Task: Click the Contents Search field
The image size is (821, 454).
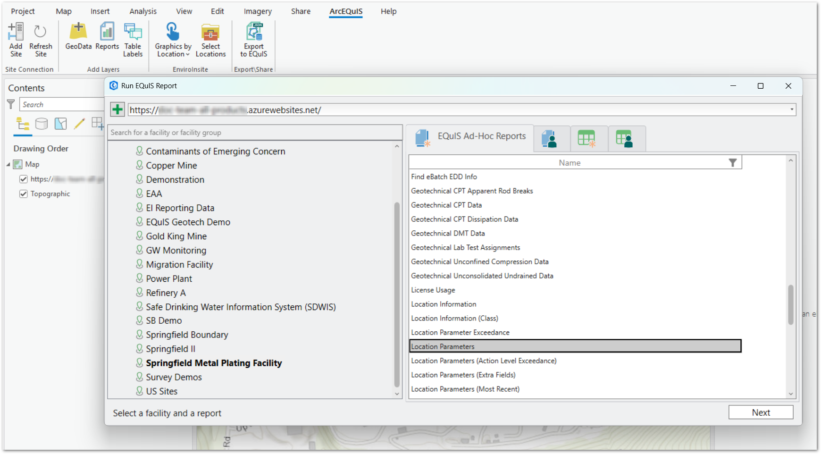Action: [x=61, y=105]
